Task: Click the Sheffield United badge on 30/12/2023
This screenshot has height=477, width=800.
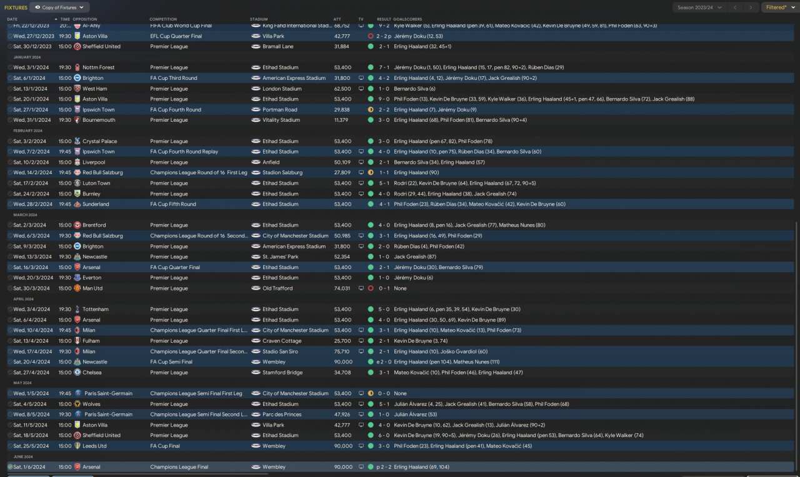Action: (x=77, y=46)
